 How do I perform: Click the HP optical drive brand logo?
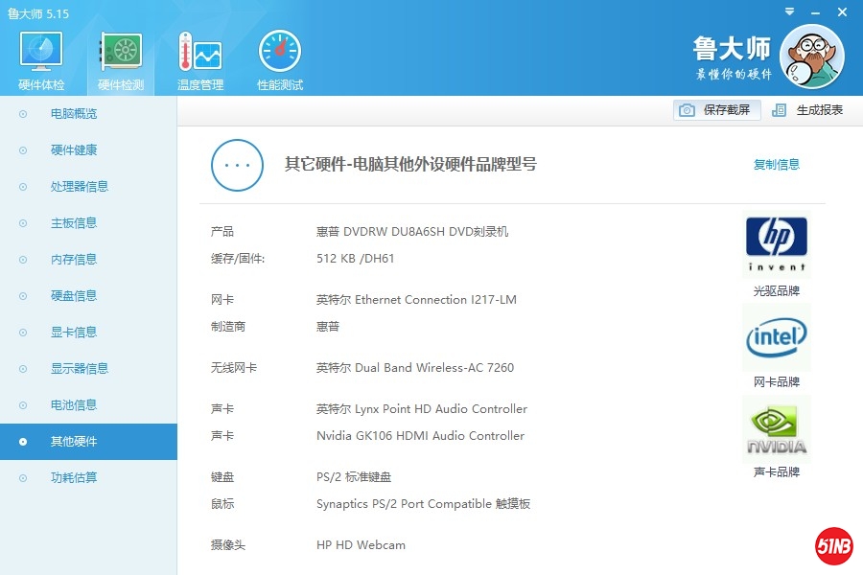click(776, 245)
